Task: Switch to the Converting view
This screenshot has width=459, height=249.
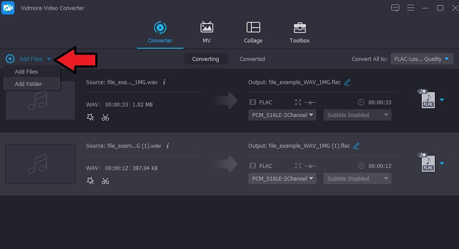Action: click(205, 59)
